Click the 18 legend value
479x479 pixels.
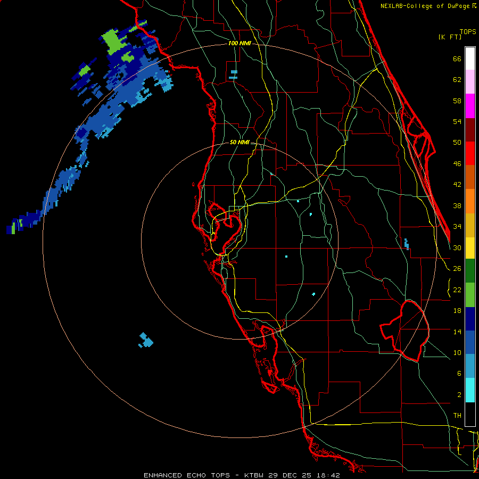click(457, 311)
